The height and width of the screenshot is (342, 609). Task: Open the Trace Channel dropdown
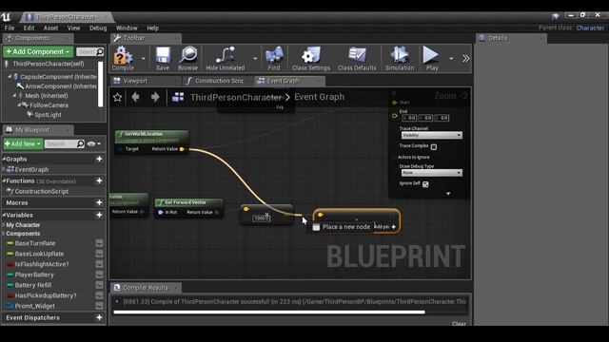tap(431, 135)
